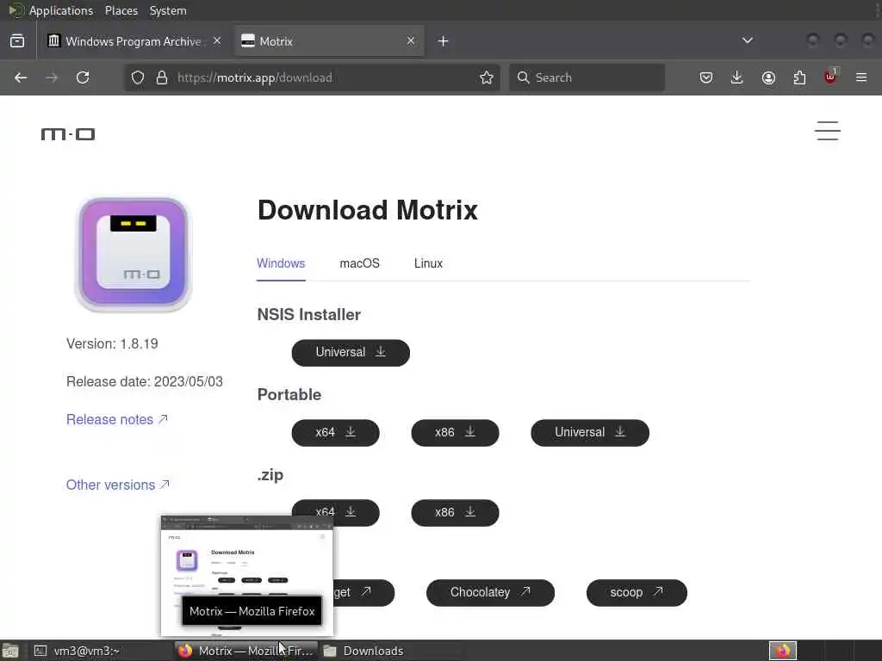Click the uBlock Origin extension icon

point(830,77)
